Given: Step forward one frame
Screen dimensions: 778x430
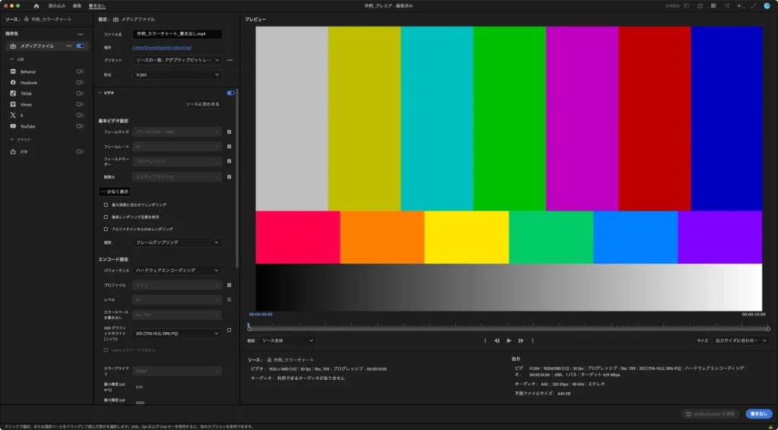Looking at the screenshot, I should 520,340.
